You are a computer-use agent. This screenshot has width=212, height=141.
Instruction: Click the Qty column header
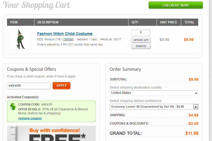(x=135, y=22)
